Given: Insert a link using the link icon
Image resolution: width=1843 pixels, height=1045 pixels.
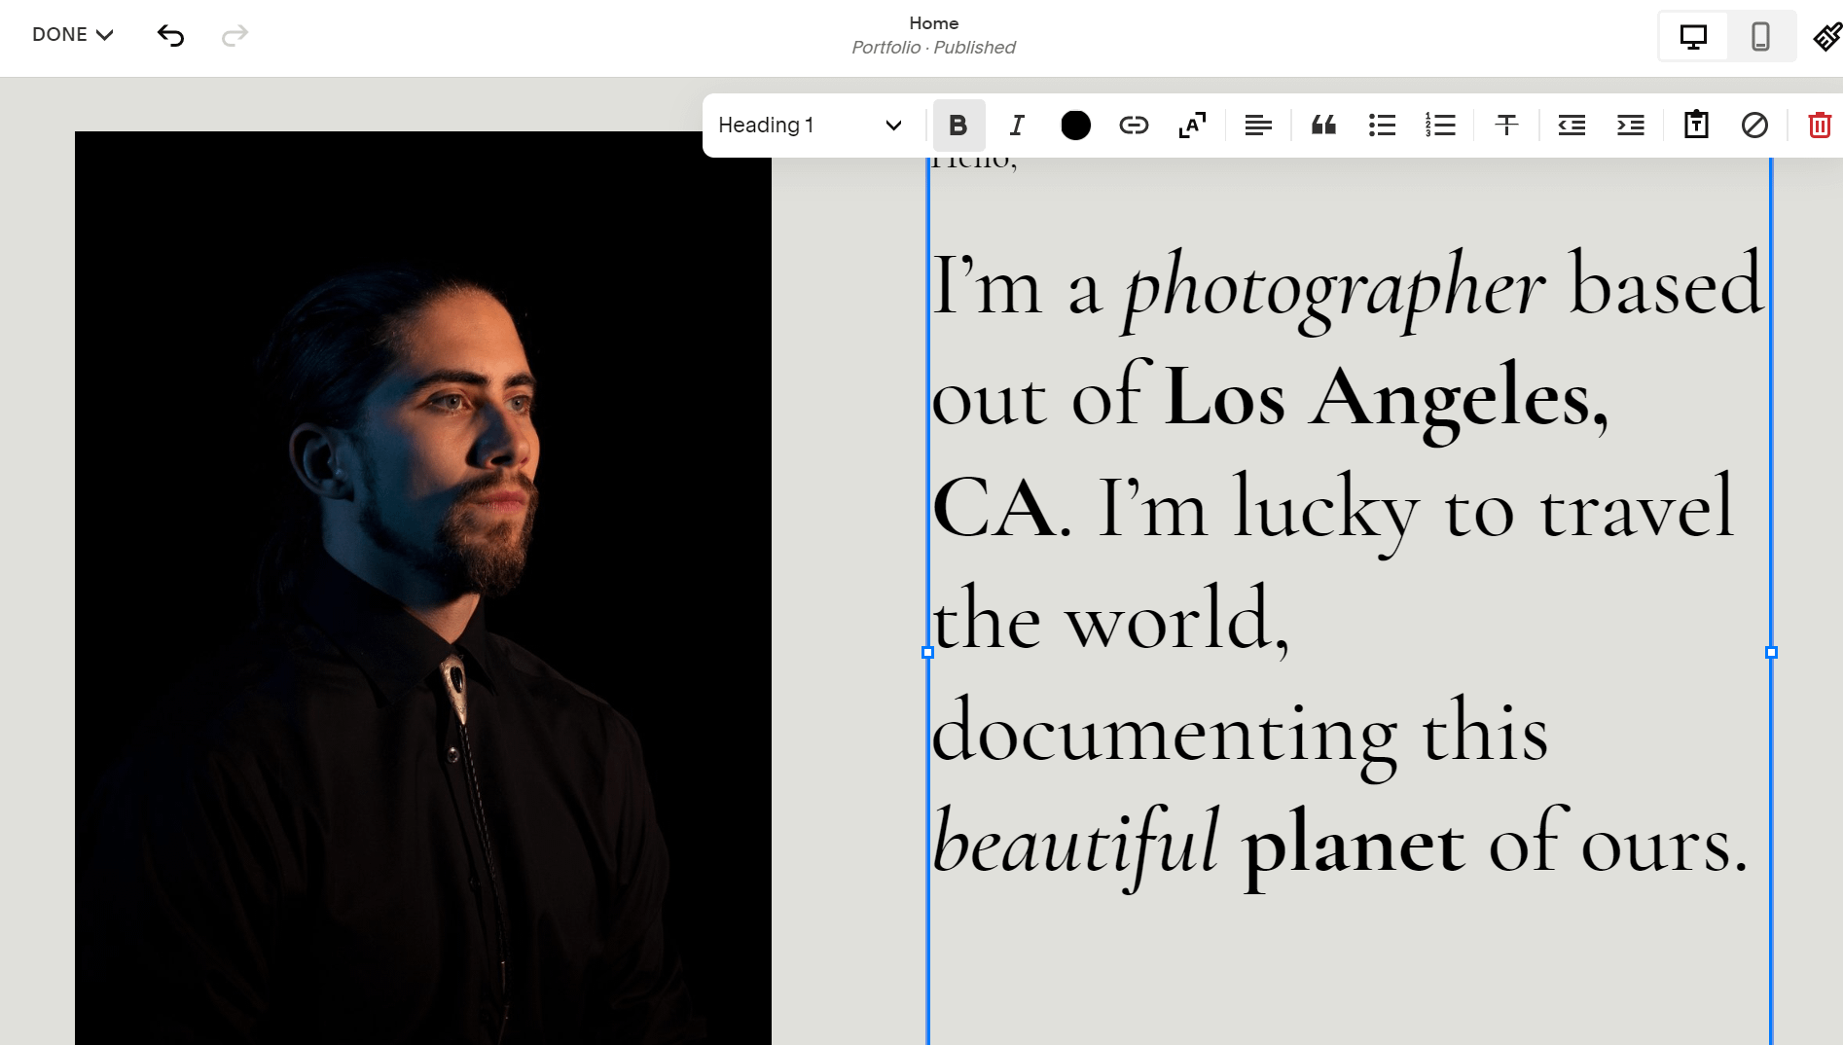Looking at the screenshot, I should 1134,126.
